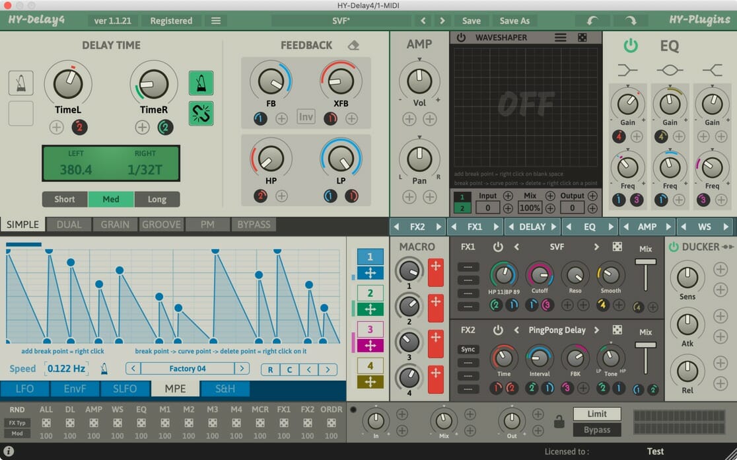Toggle the left/right link chain button
Viewport: 737px width, 460px height.
pos(201,114)
